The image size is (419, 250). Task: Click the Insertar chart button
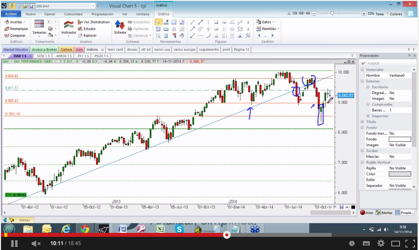tap(15, 22)
